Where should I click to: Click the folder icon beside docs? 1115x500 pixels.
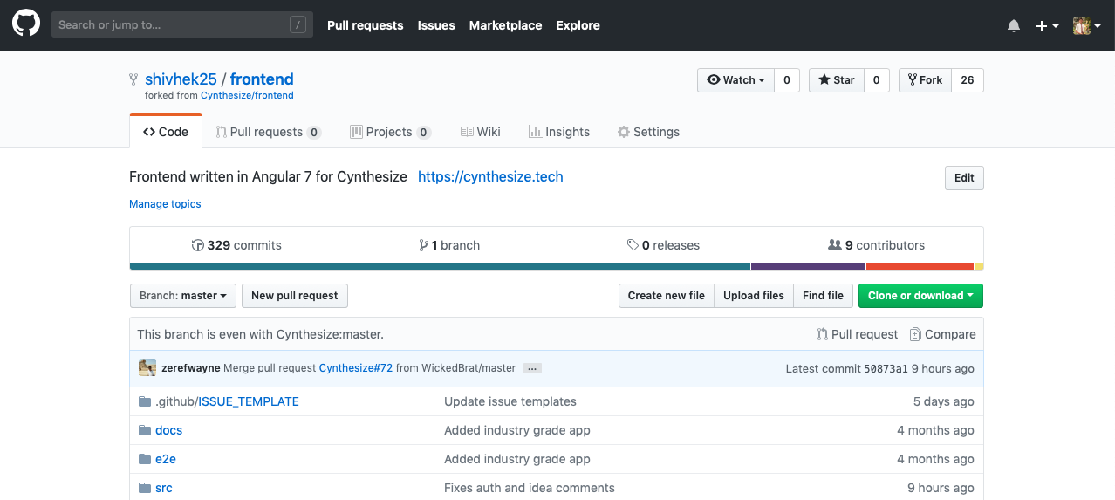click(x=145, y=430)
